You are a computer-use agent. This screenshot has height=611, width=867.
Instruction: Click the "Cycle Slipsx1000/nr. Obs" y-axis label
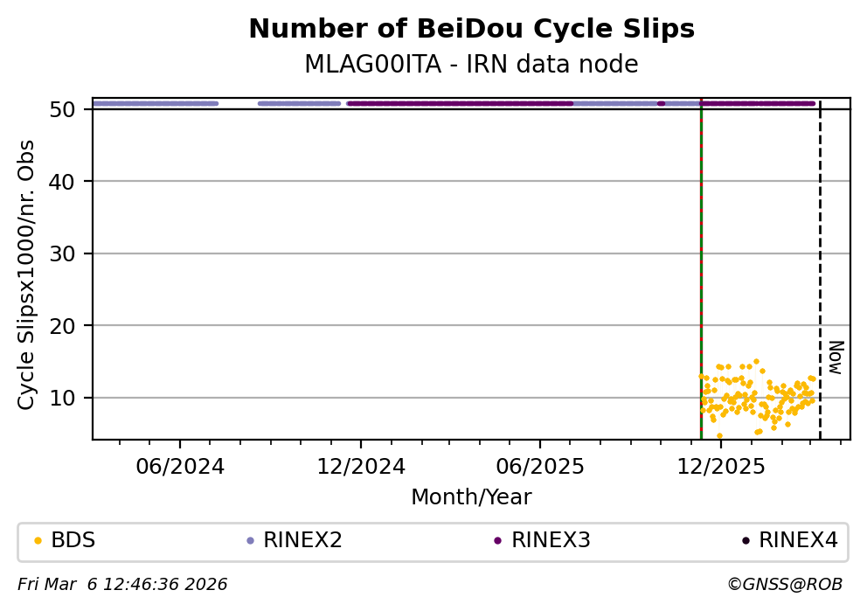pyautogui.click(x=27, y=274)
